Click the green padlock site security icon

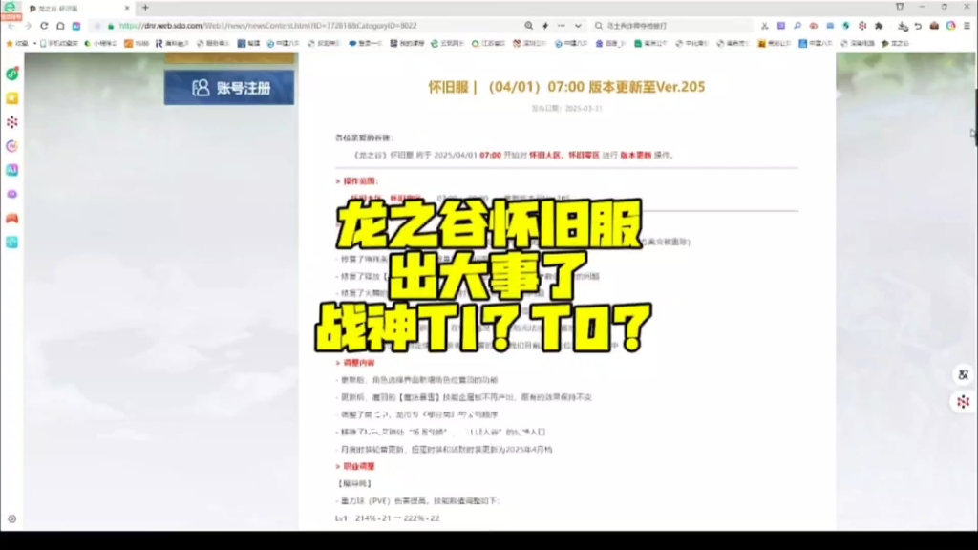pos(111,26)
